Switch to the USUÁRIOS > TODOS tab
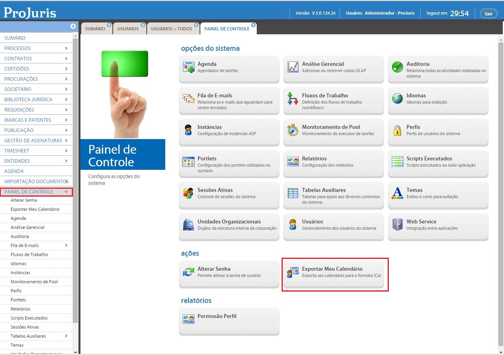Screen dimensions: 504x355 [172, 29]
